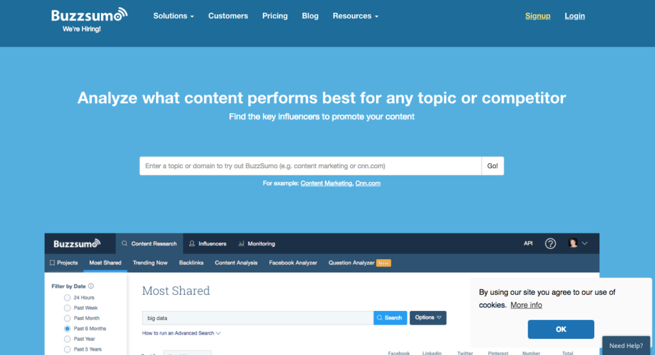The width and height of the screenshot is (655, 355).
Task: Click the big data search input
Action: [258, 318]
